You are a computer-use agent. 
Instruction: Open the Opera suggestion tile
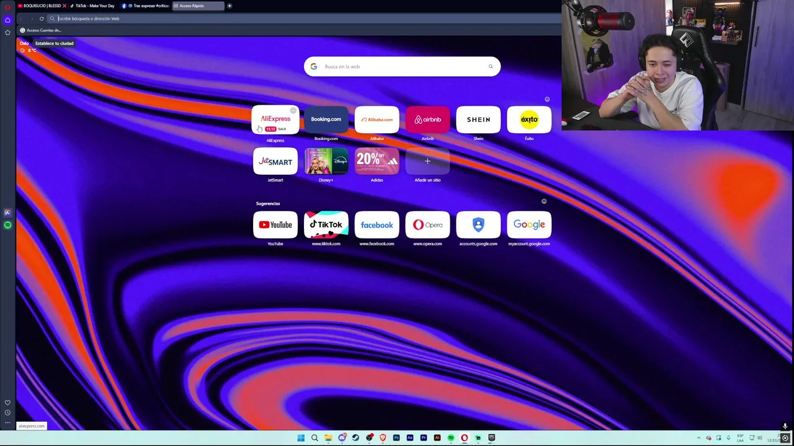click(x=428, y=225)
